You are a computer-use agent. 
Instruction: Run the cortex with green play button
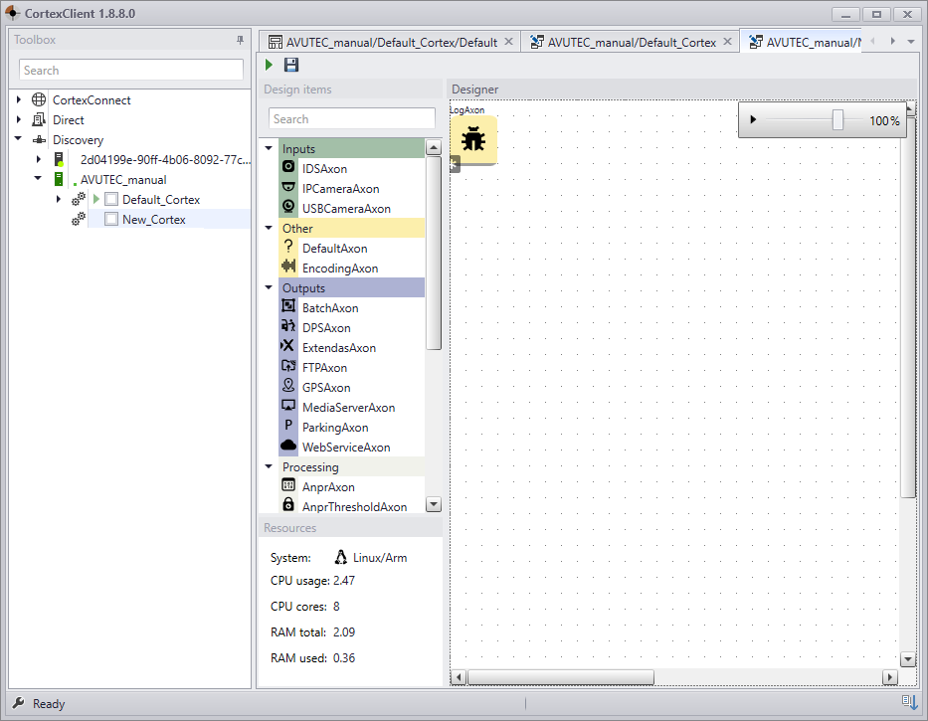269,65
